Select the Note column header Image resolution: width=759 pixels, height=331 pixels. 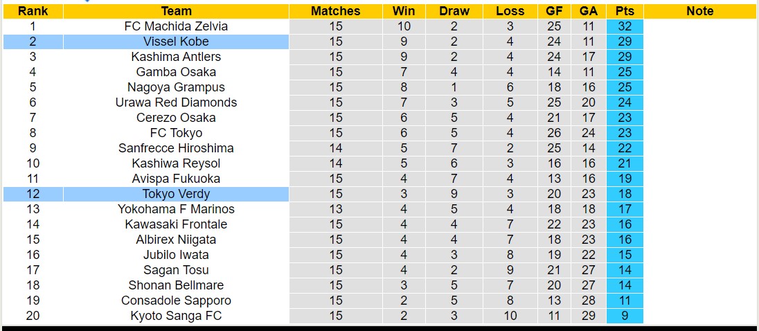(699, 11)
